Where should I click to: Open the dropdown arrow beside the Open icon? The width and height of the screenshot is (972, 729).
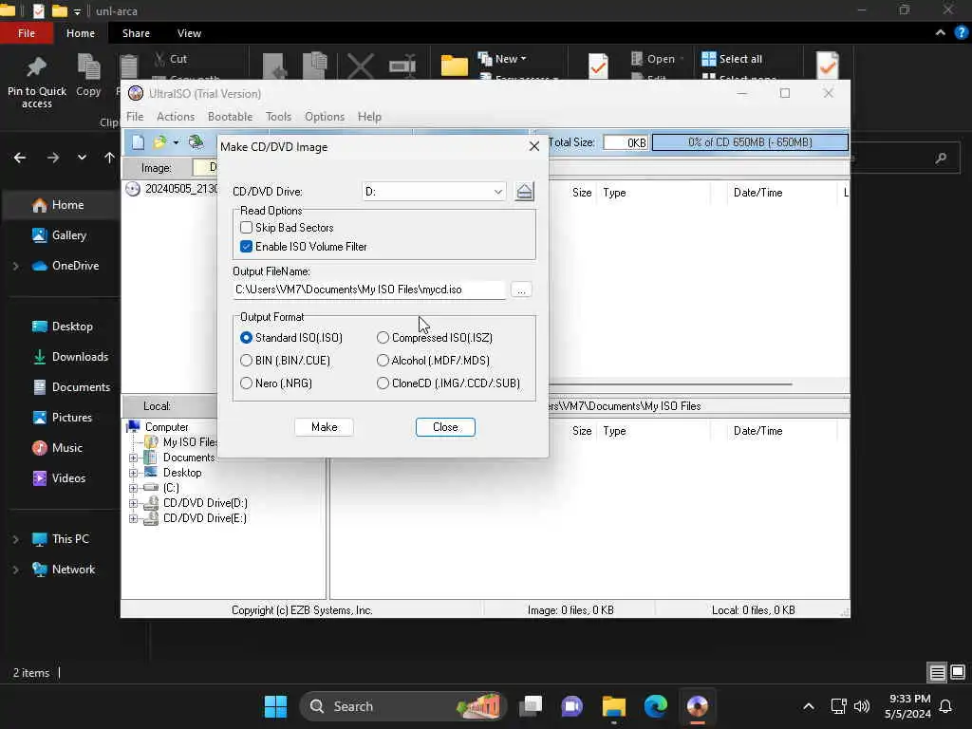(176, 142)
